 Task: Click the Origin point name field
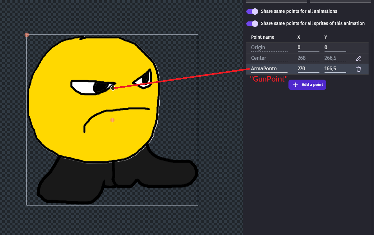(269, 48)
